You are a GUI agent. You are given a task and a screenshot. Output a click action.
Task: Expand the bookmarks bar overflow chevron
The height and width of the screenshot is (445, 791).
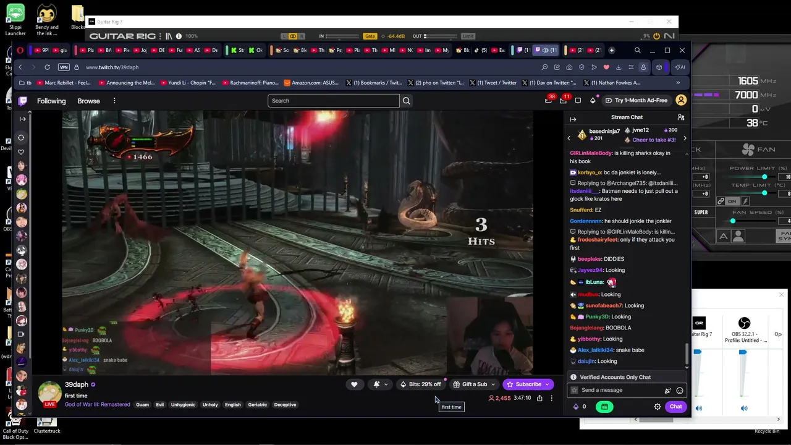pos(678,83)
